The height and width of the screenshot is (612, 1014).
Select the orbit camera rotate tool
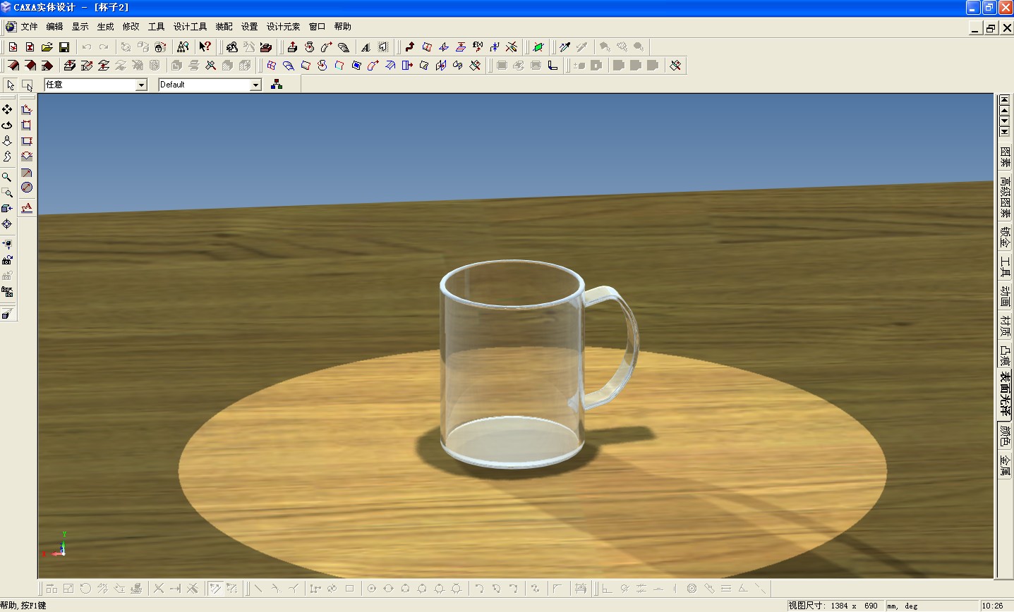pos(7,125)
